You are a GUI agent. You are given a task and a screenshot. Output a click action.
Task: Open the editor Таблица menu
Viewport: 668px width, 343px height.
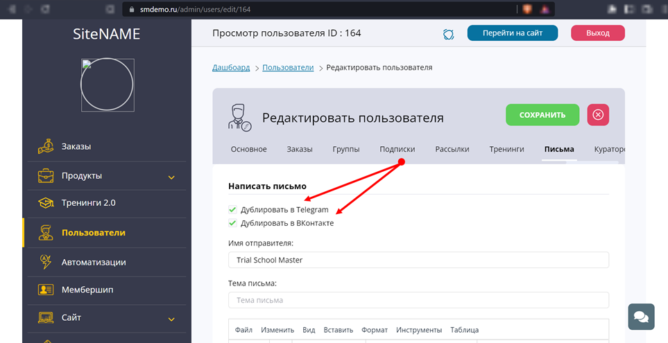[x=464, y=330]
